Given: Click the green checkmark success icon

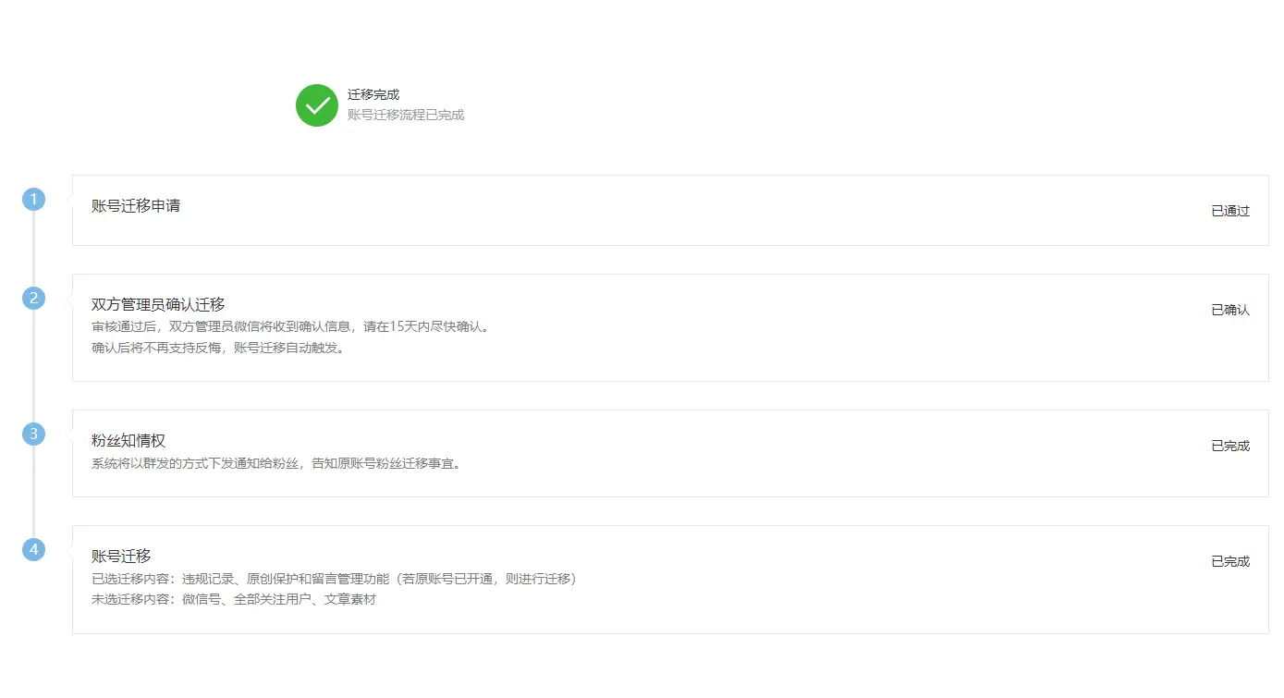Looking at the screenshot, I should (317, 105).
